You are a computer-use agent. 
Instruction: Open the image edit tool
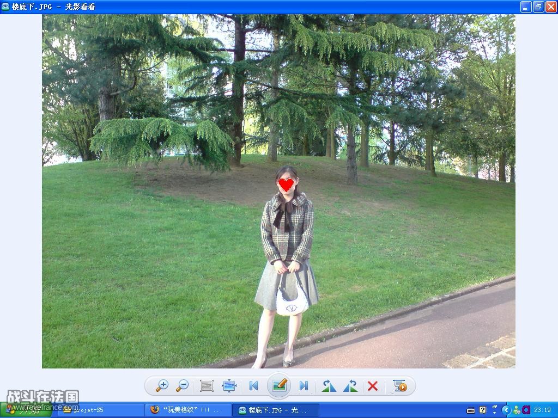point(279,385)
